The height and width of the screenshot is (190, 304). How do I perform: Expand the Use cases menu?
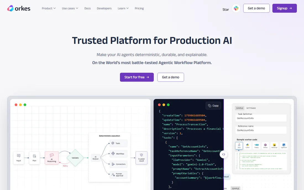click(70, 8)
